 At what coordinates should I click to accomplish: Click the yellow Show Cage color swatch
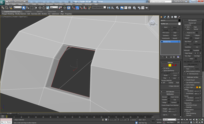coord(200,87)
